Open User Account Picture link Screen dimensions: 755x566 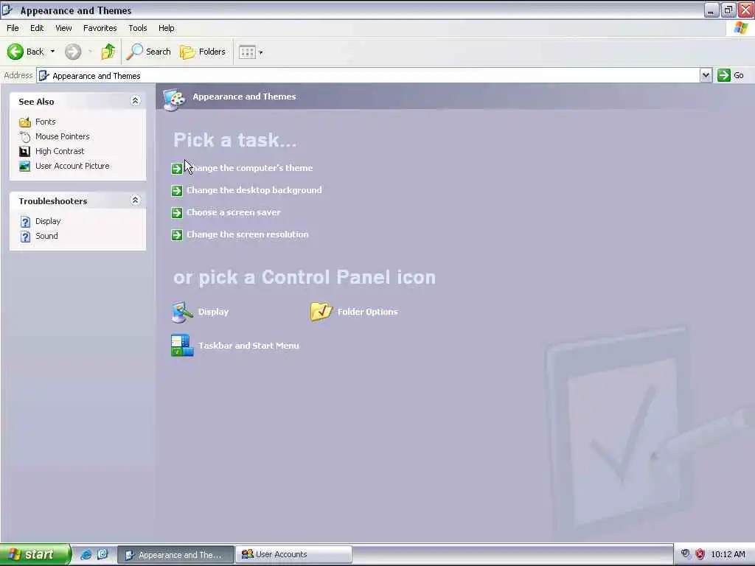coord(72,166)
